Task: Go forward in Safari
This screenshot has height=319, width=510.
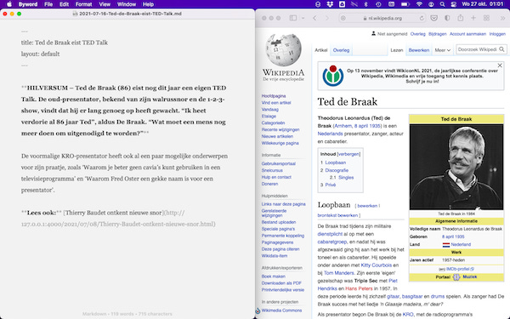Action: click(327, 18)
